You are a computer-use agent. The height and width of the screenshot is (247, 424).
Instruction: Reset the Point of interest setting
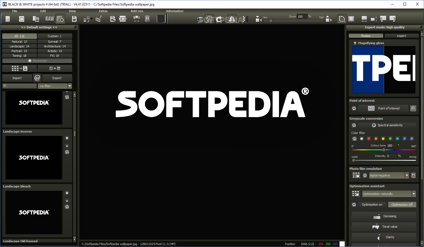coord(354,108)
